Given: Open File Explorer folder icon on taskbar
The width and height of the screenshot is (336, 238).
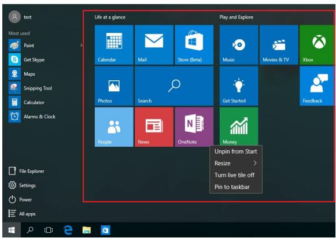Looking at the screenshot, I should pyautogui.click(x=87, y=230).
